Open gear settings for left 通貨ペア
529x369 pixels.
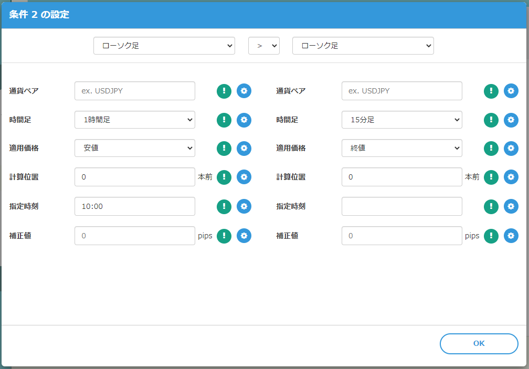pos(244,91)
